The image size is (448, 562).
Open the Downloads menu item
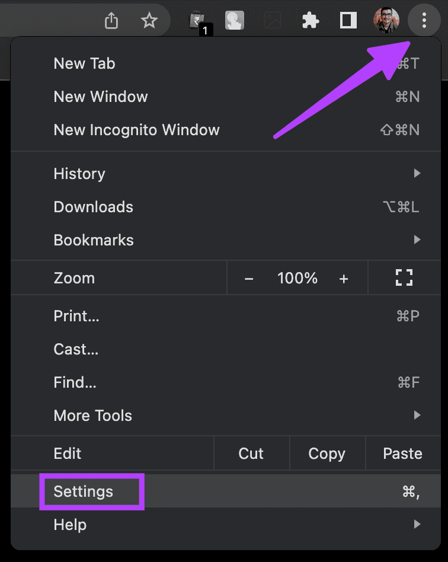[x=226, y=207]
